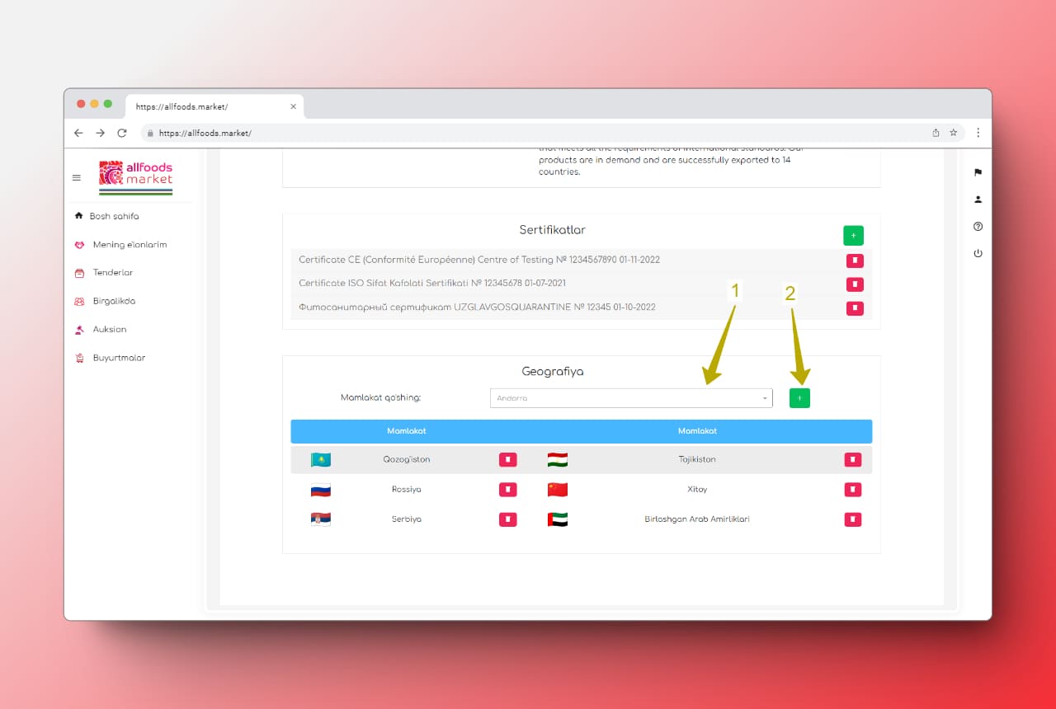Click the Rossiya country name
Viewport: 1056px width, 709px height.
407,490
